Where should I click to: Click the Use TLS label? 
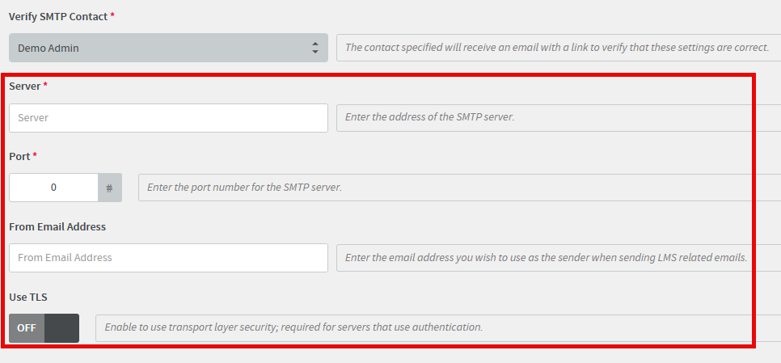(x=27, y=298)
